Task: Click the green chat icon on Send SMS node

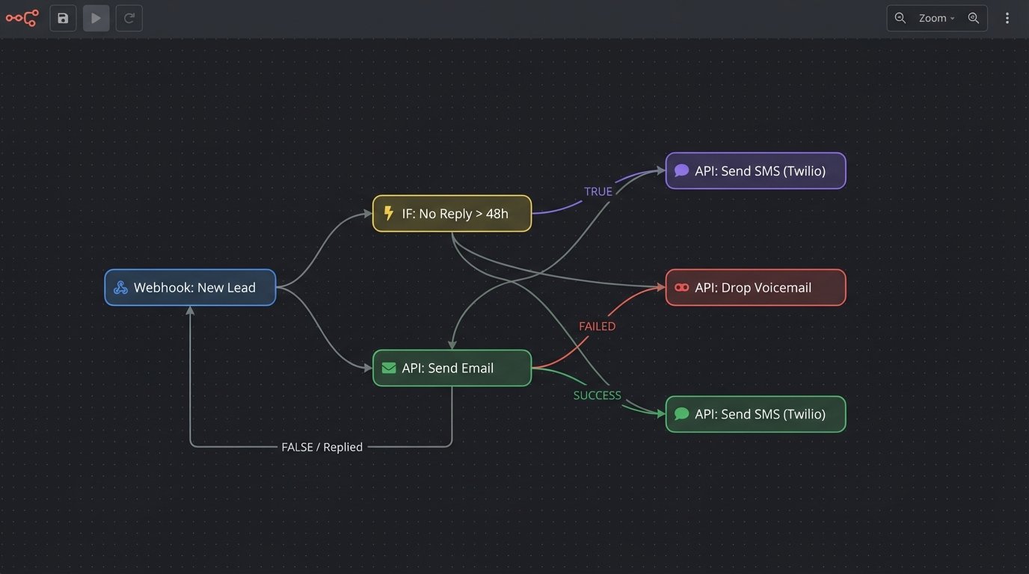Action: coord(681,413)
